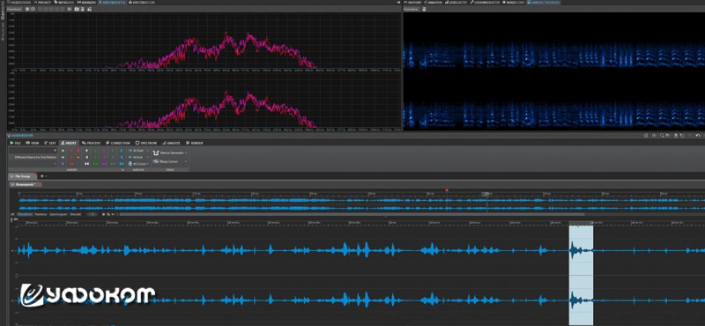Insert purple marker in bottom row
The width and height of the screenshot is (705, 326).
(63, 164)
